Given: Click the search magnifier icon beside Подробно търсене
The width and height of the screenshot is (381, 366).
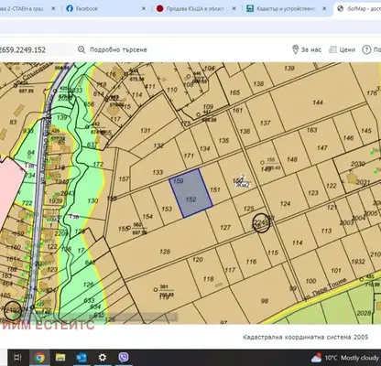Looking at the screenshot, I should (x=82, y=49).
